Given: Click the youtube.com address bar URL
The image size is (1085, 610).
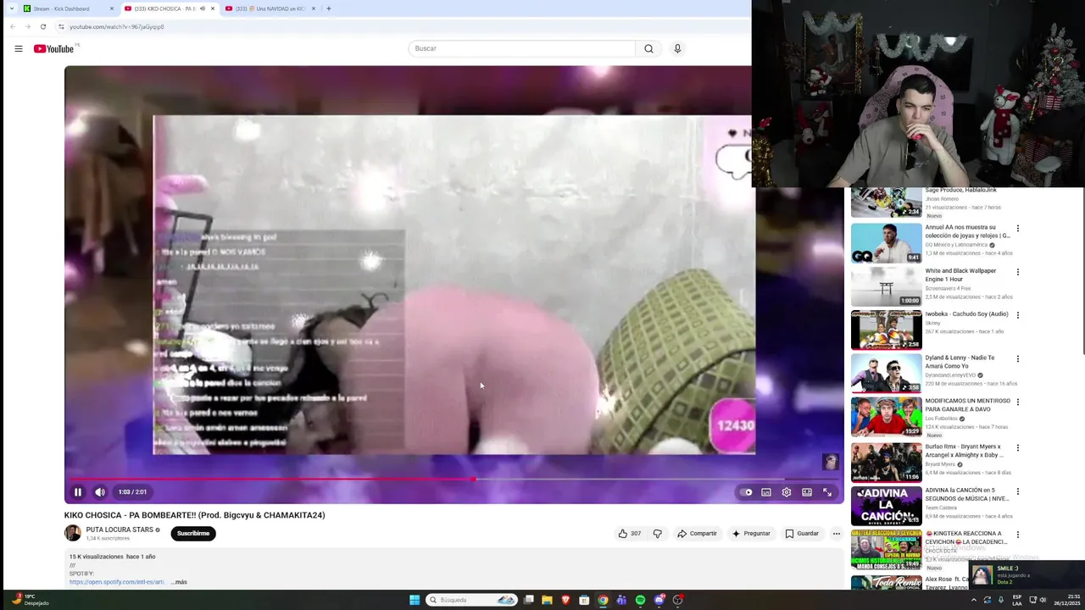Looking at the screenshot, I should pos(116,26).
